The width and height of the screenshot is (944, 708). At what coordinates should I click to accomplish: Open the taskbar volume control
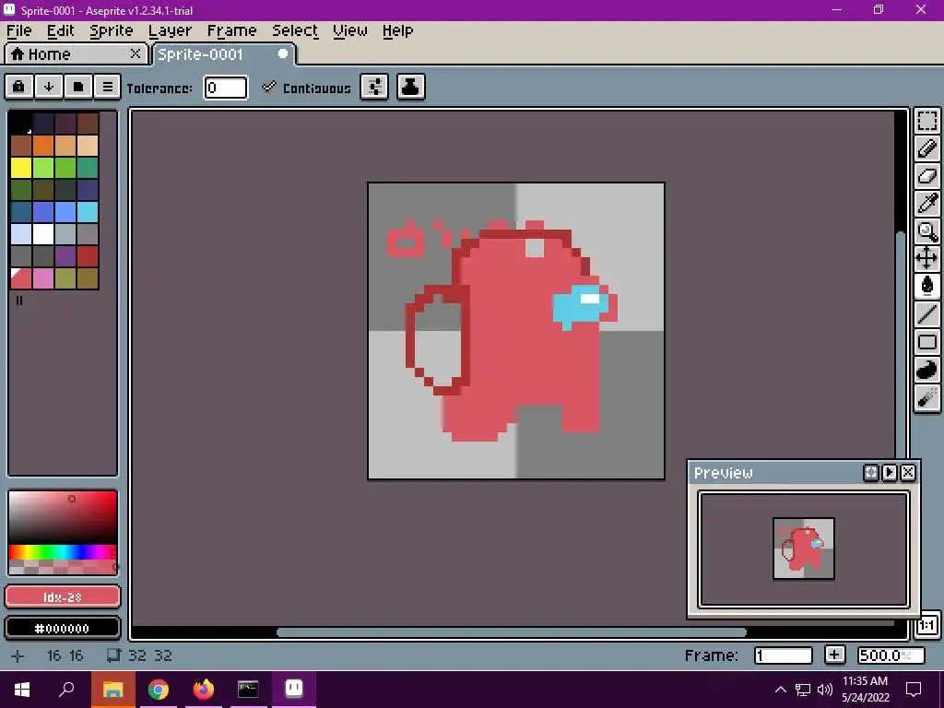pos(825,690)
